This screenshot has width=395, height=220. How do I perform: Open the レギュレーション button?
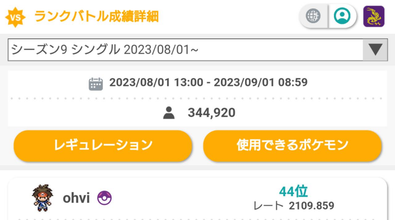point(103,145)
